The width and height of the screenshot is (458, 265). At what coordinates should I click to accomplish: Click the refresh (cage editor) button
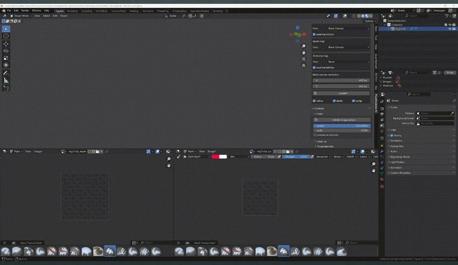pyautogui.click(x=342, y=120)
